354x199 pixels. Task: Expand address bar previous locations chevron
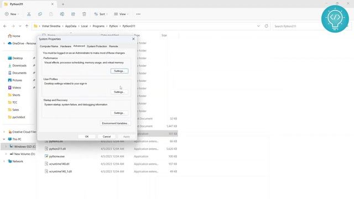coord(258,26)
